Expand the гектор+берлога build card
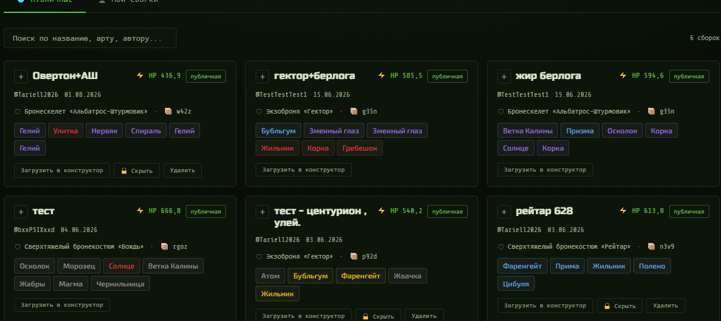This screenshot has height=321, width=721. click(262, 77)
